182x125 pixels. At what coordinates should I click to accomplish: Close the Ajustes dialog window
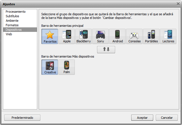tap(178, 4)
